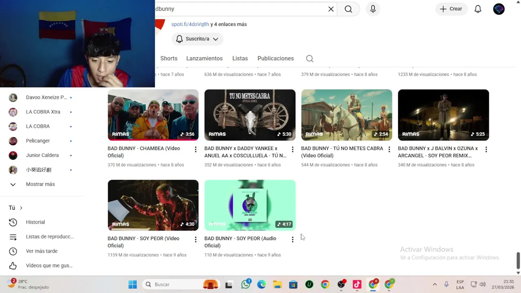Click the page's vertical scrollbar thumb

pyautogui.click(x=518, y=260)
